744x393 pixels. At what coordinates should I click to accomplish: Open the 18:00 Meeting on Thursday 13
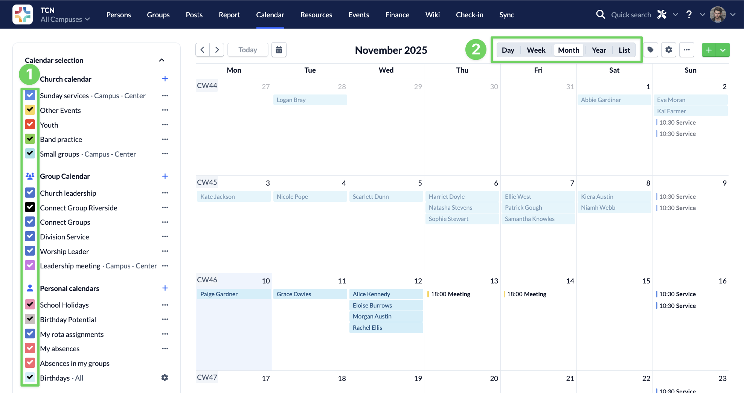(450, 294)
